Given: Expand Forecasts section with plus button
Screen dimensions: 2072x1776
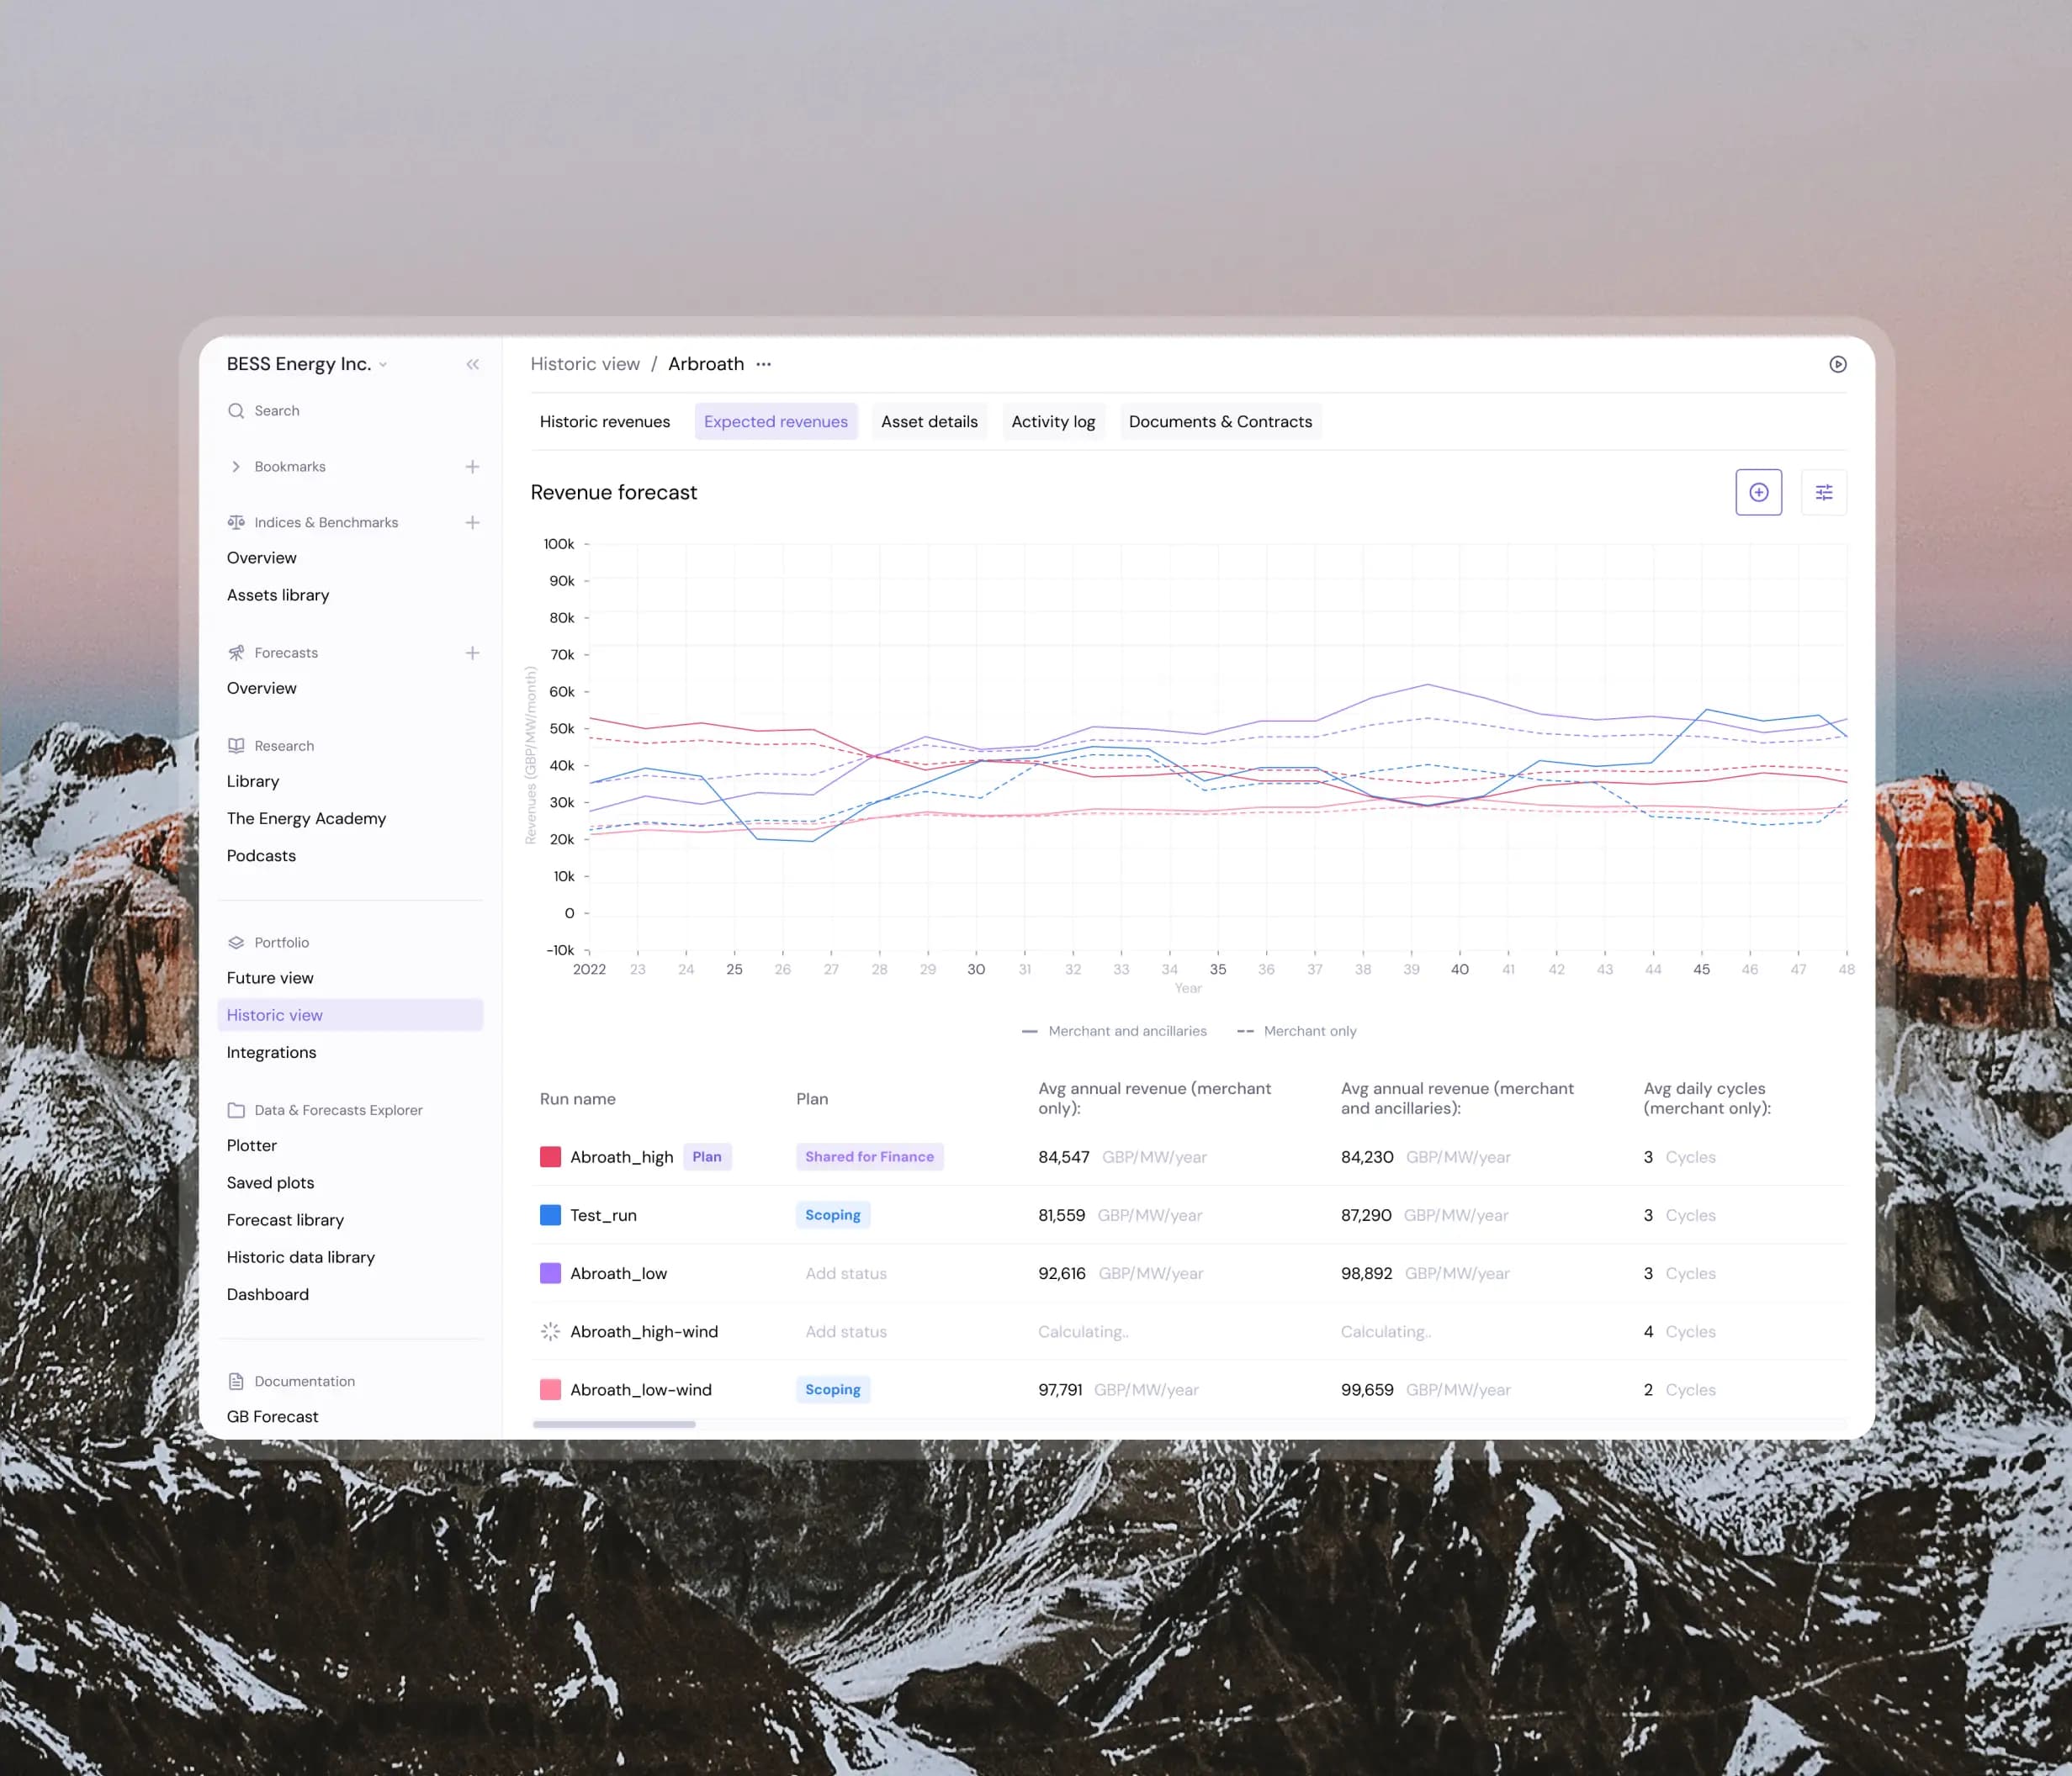Looking at the screenshot, I should [x=472, y=652].
